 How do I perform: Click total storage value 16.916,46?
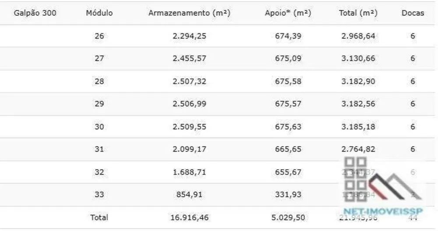tap(189, 217)
